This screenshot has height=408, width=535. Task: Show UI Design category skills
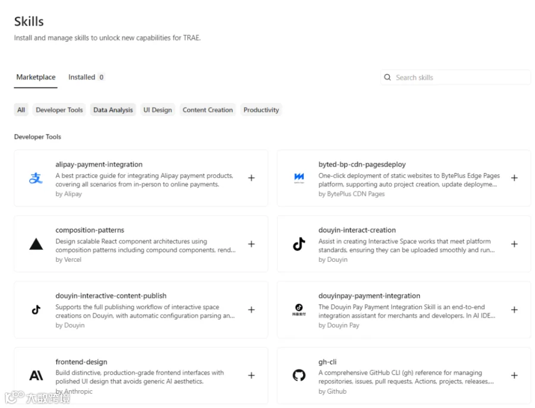pos(158,110)
